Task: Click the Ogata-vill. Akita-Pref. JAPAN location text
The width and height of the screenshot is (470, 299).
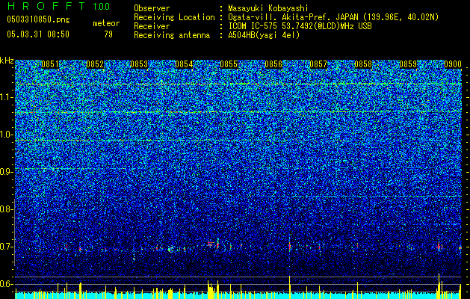Action: [x=333, y=17]
